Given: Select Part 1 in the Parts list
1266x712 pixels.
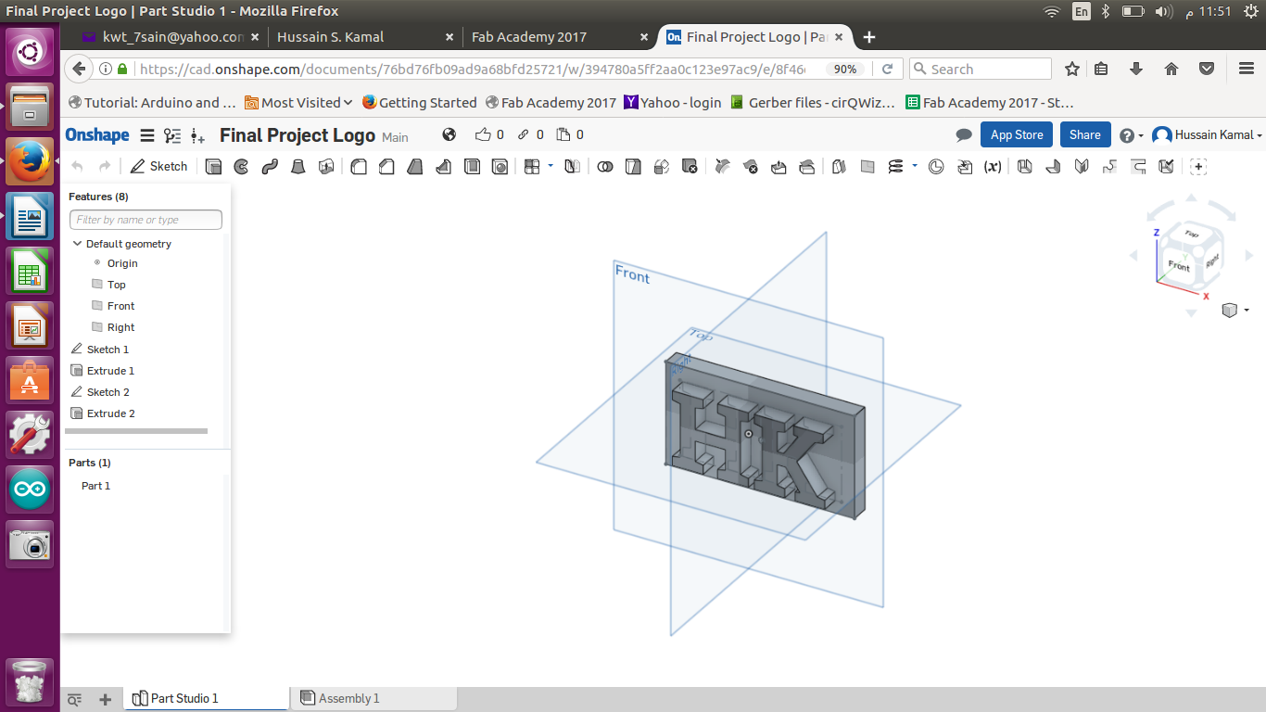Looking at the screenshot, I should [95, 486].
